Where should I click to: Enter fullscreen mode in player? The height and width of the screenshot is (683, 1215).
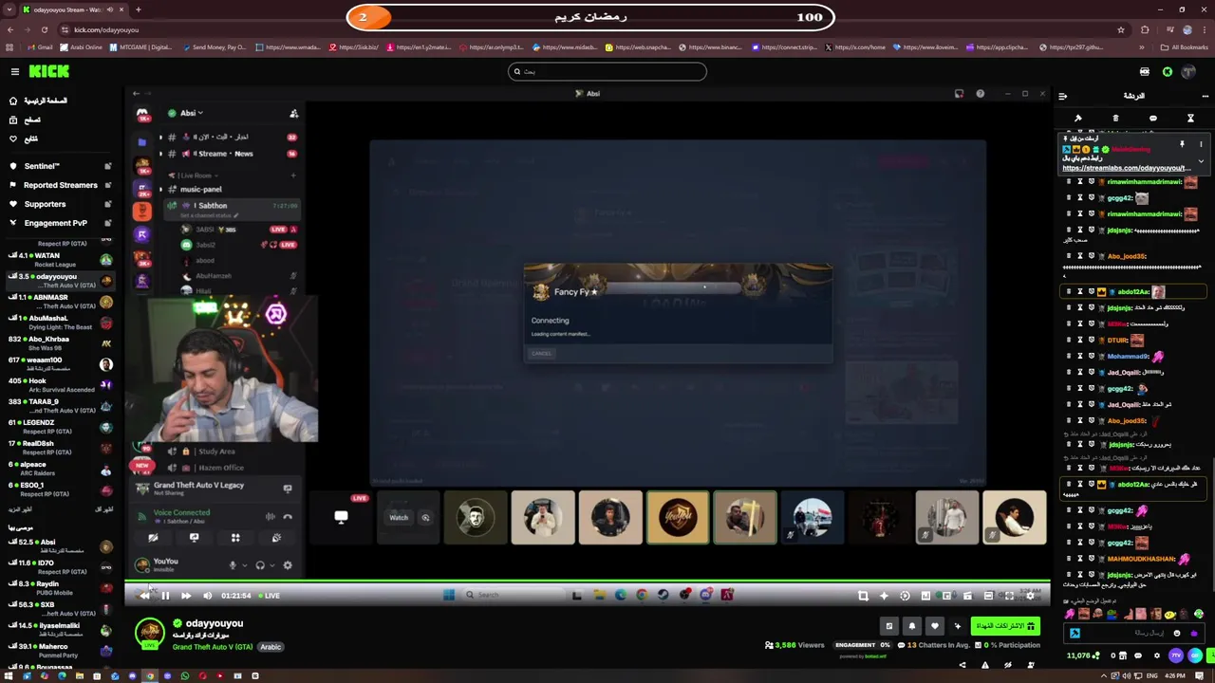point(1009,596)
